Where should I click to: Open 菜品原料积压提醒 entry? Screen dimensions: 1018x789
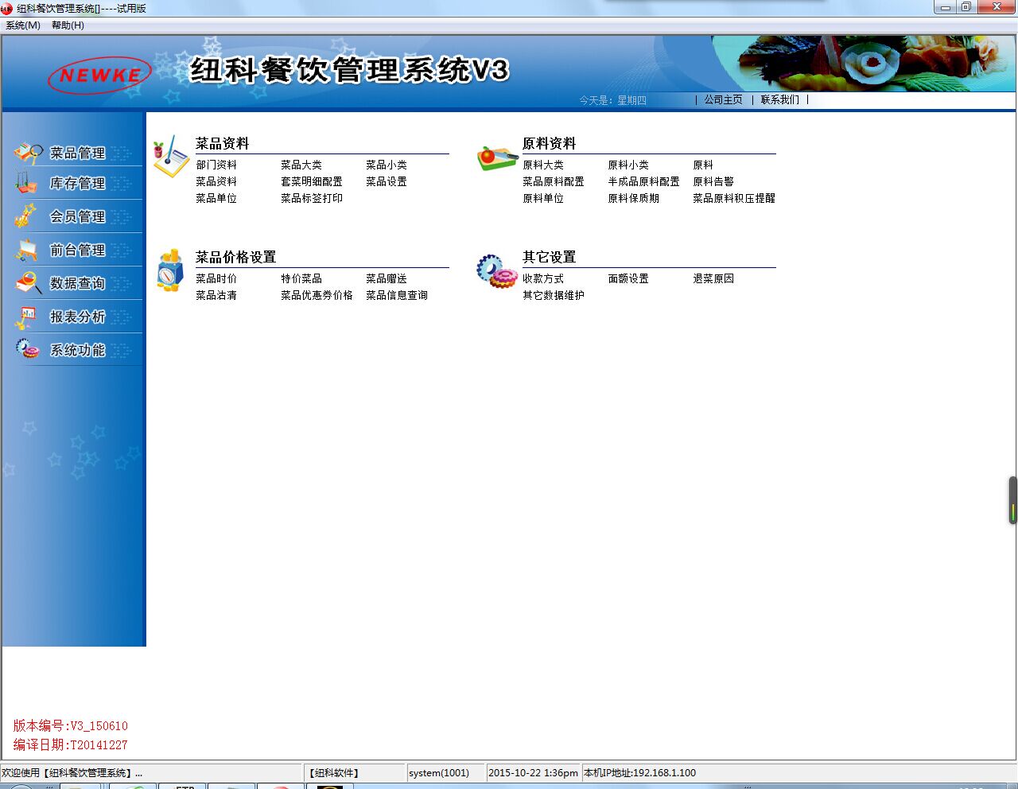tap(733, 198)
